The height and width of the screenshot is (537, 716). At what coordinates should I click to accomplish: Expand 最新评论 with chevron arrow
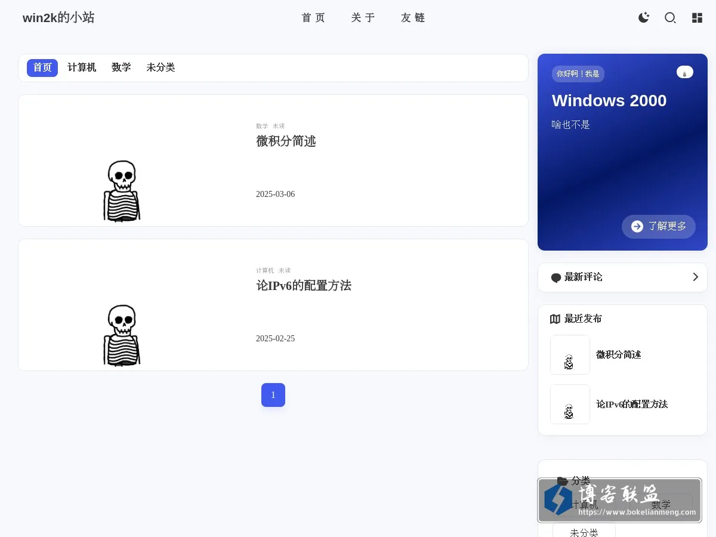[695, 277]
